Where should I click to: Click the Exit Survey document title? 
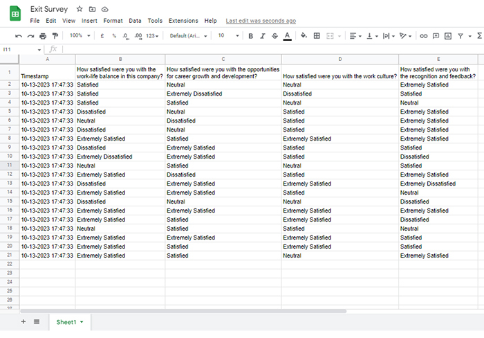(49, 9)
